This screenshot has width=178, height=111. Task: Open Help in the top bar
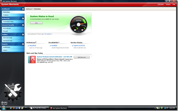pyautogui.click(x=174, y=4)
